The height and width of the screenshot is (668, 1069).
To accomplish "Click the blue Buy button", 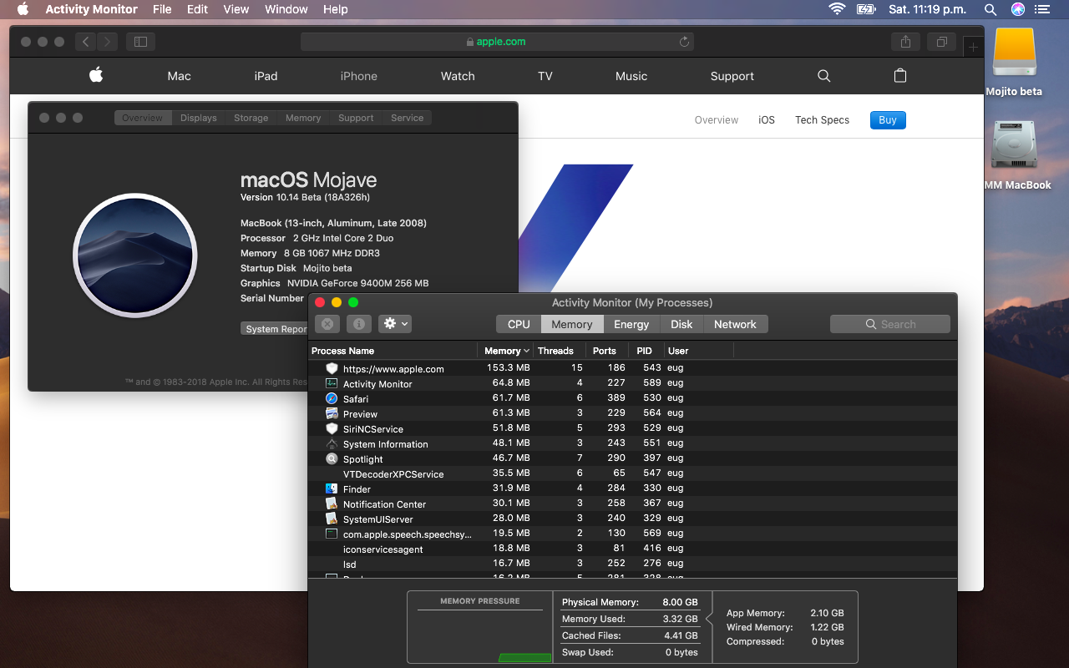I will click(888, 120).
